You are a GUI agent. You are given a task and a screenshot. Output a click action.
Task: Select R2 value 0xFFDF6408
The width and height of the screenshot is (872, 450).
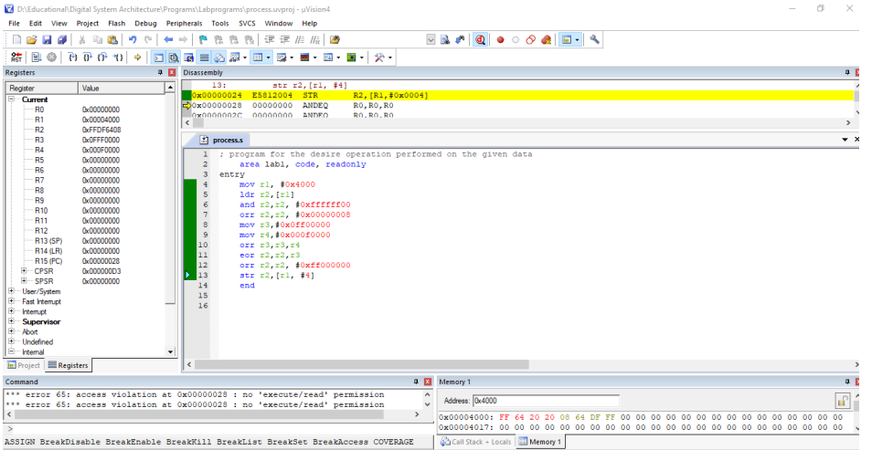point(101,130)
